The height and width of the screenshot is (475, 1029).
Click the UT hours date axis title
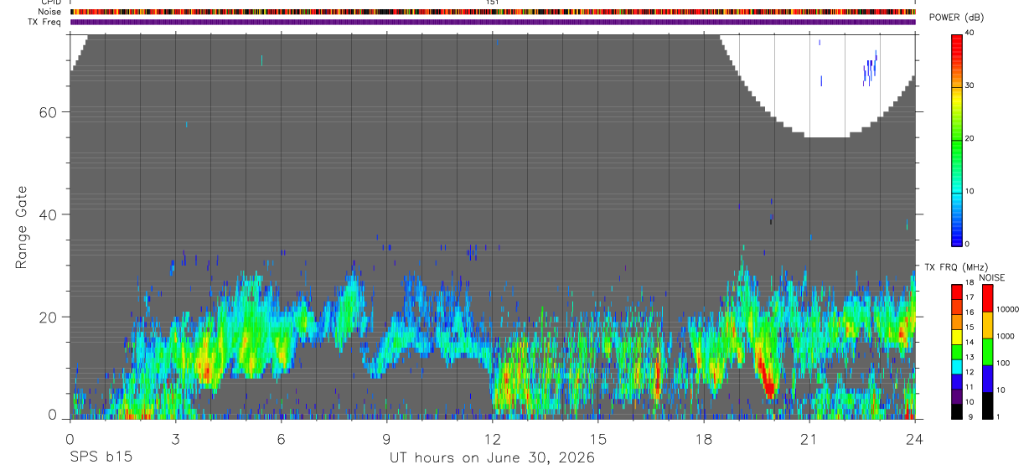[492, 457]
